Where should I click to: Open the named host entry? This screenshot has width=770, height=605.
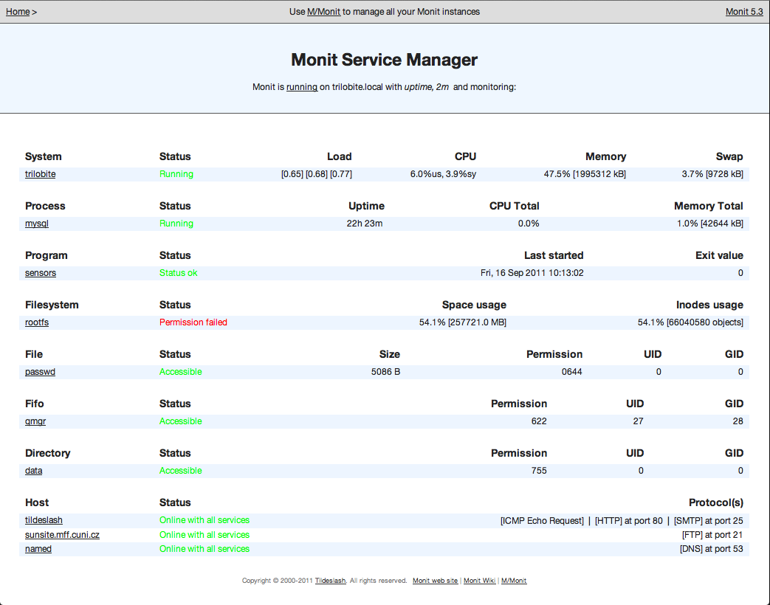38,549
